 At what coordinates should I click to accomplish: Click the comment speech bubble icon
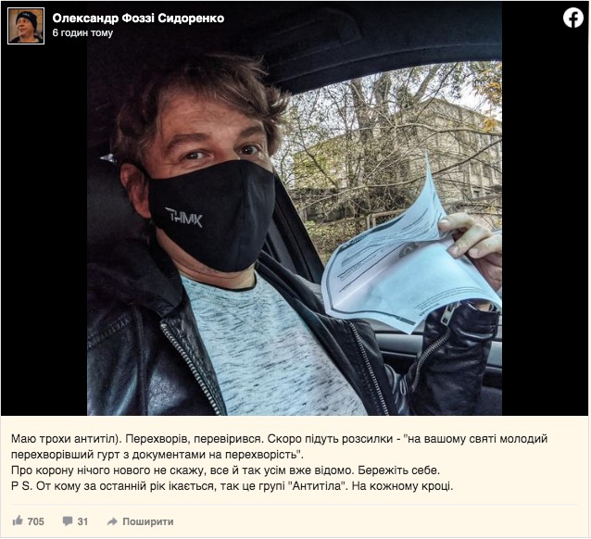click(x=68, y=521)
